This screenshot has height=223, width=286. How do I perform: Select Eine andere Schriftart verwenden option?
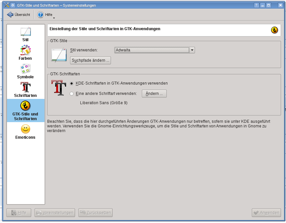click(x=72, y=94)
